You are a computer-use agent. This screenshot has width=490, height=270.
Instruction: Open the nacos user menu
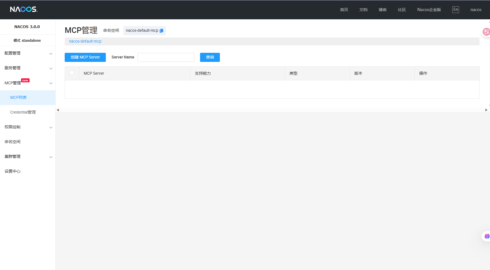tap(476, 10)
